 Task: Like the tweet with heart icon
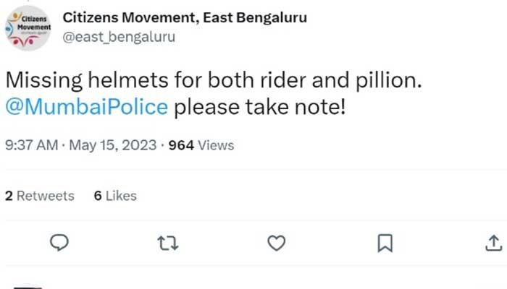coord(276,243)
